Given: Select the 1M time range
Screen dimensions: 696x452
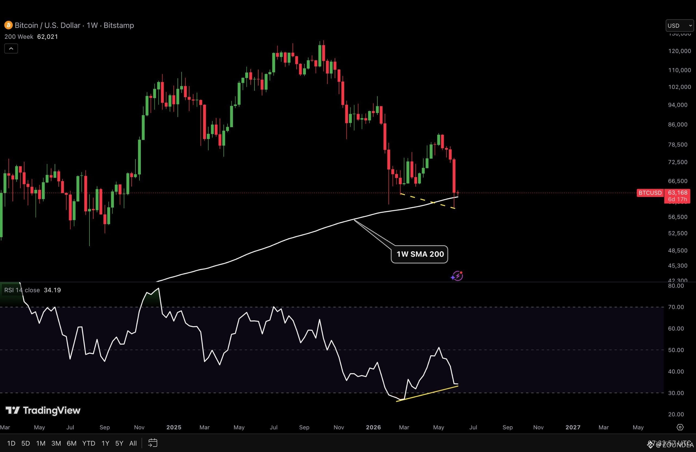Looking at the screenshot, I should point(41,443).
